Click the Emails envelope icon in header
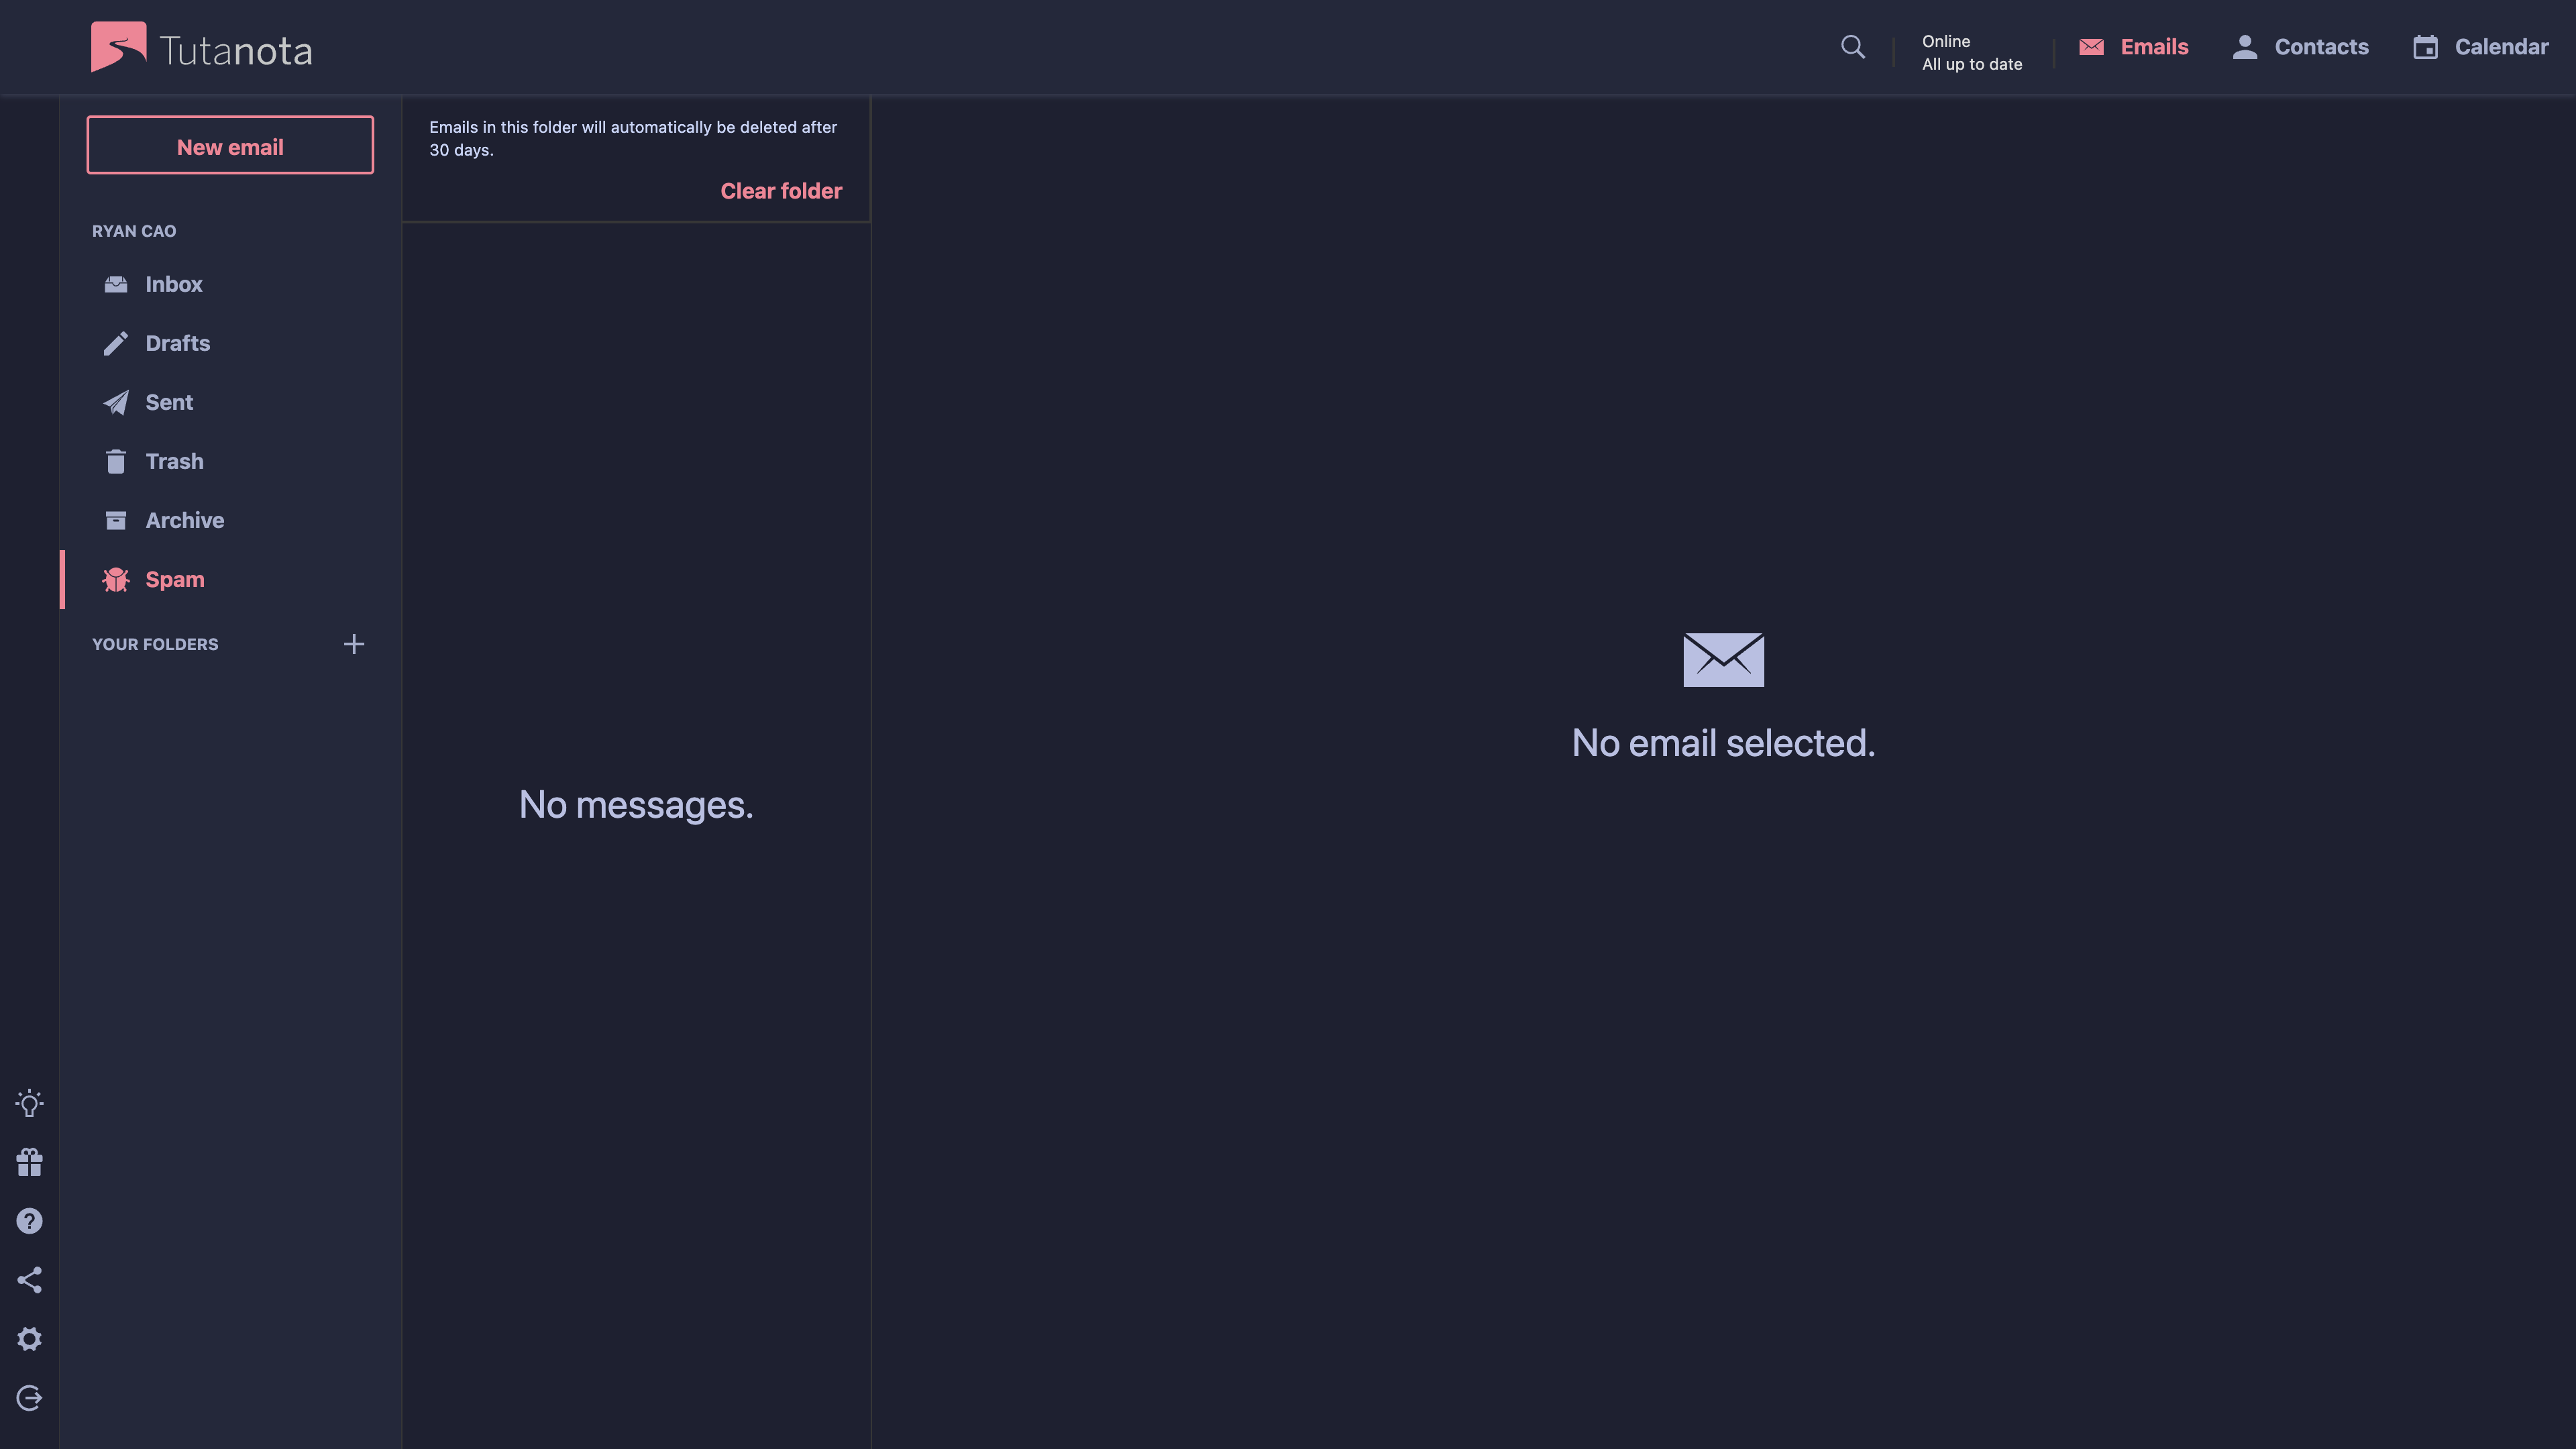The image size is (2576, 1449). 2091,47
